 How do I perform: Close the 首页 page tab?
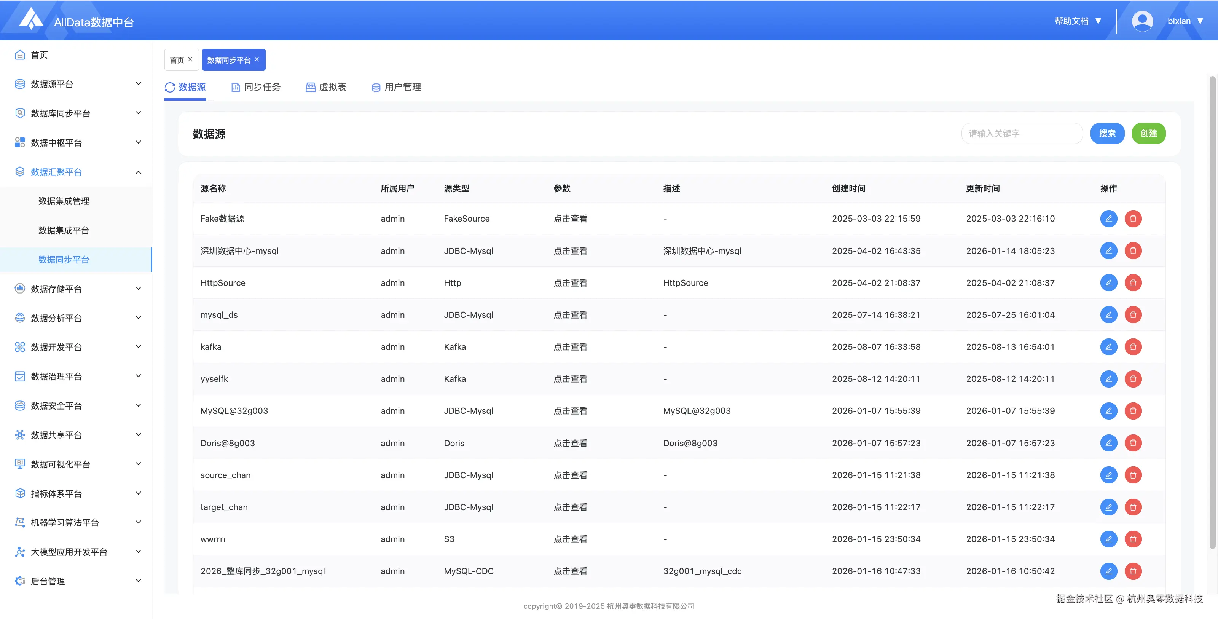[190, 60]
